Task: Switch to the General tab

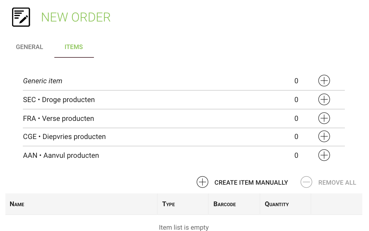Action: point(30,47)
